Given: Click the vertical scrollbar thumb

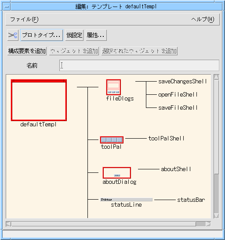Looking at the screenshot, I should pos(216,127).
